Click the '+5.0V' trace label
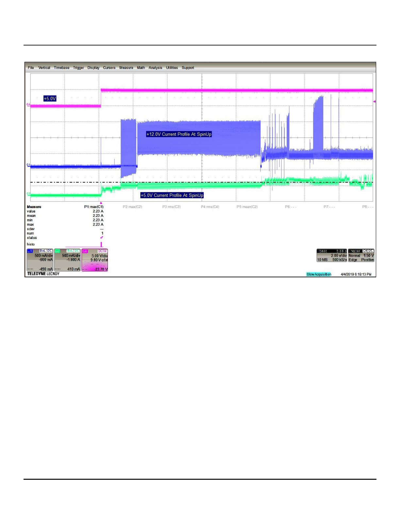 [x=50, y=98]
